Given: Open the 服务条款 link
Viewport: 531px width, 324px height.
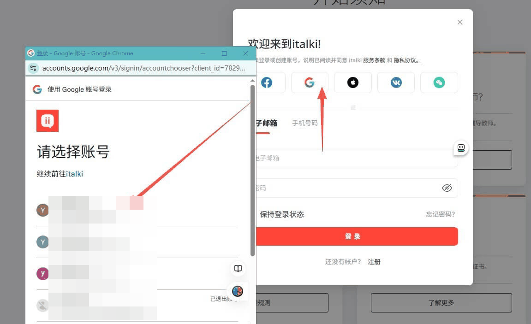Looking at the screenshot, I should pos(374,60).
